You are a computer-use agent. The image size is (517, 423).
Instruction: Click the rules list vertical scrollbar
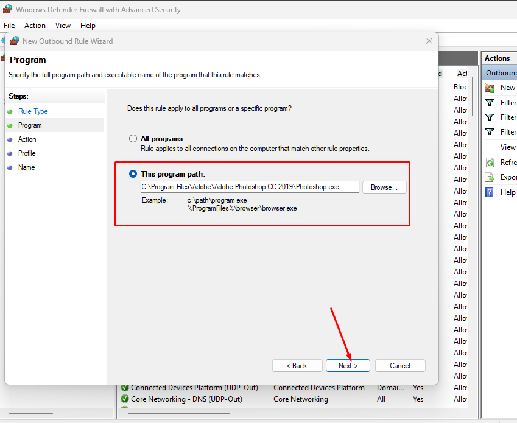tap(473, 97)
